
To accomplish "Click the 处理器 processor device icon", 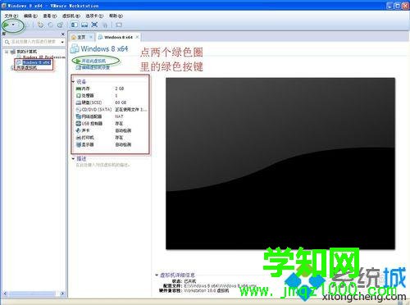I will point(79,96).
